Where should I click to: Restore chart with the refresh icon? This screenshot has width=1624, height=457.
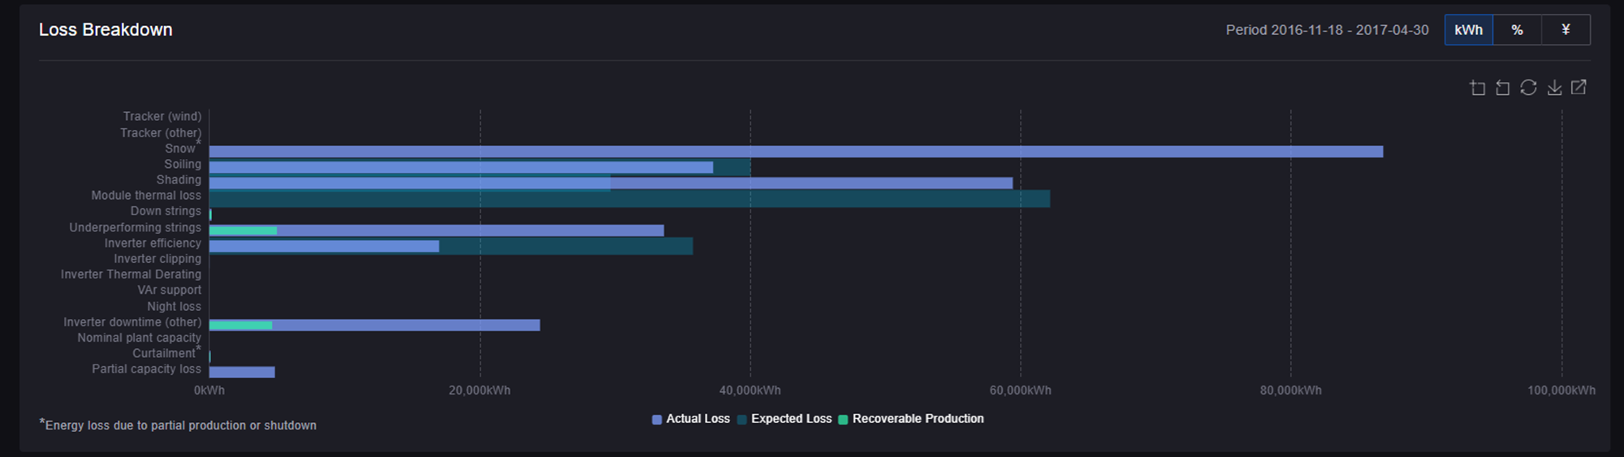pos(1528,88)
